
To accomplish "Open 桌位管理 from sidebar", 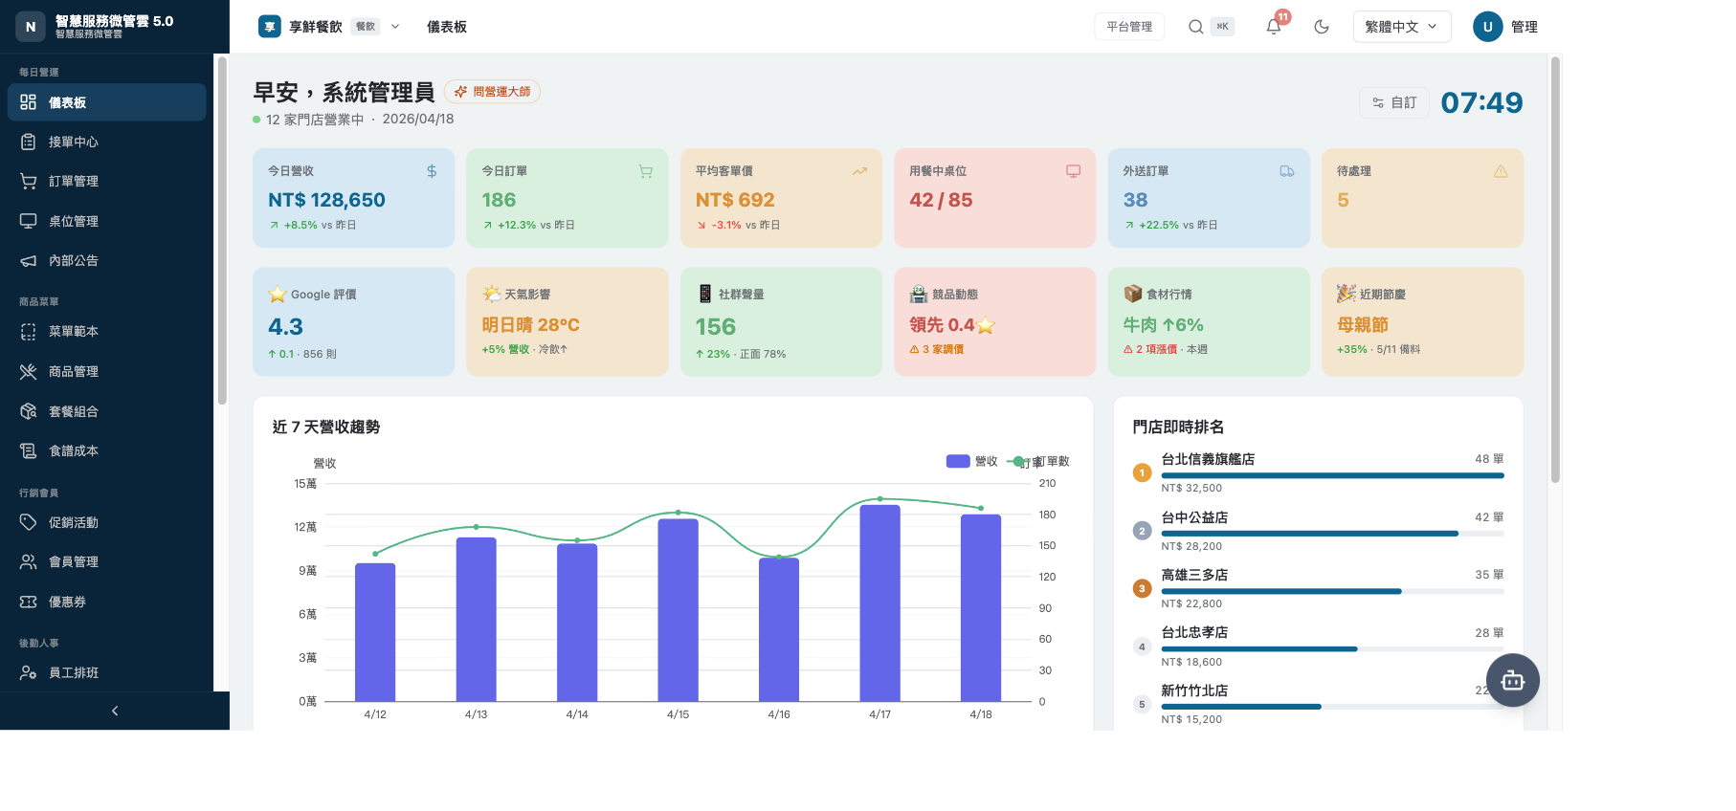I will click(x=106, y=221).
